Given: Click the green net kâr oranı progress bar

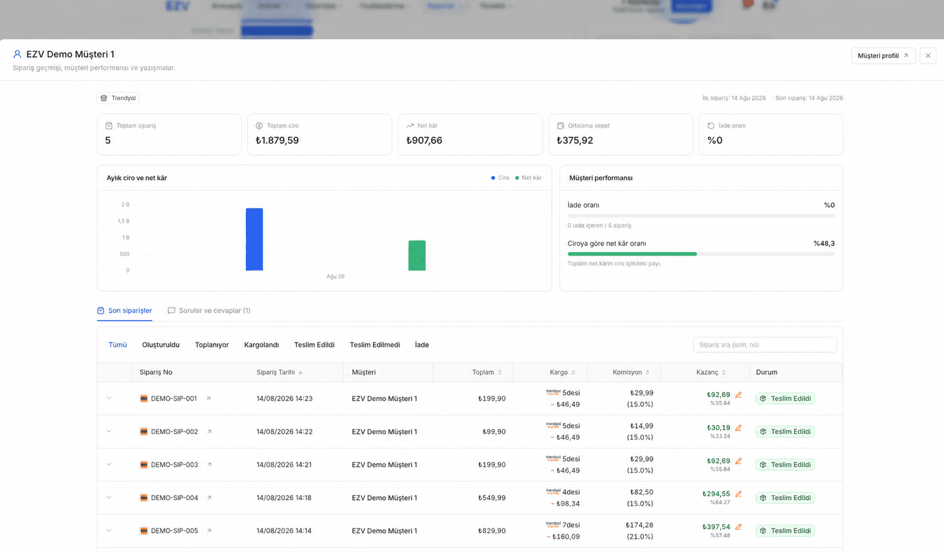Looking at the screenshot, I should tap(632, 254).
